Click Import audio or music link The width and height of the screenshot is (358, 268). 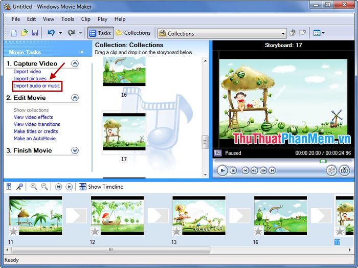click(x=37, y=86)
